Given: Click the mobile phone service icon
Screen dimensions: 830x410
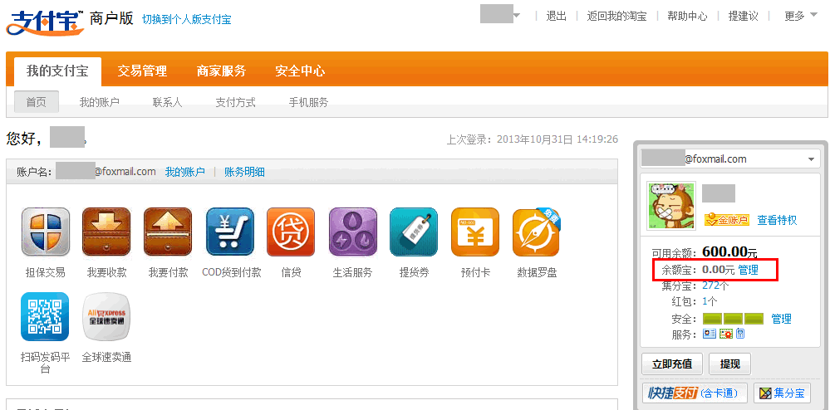Looking at the screenshot, I should click(x=740, y=334).
